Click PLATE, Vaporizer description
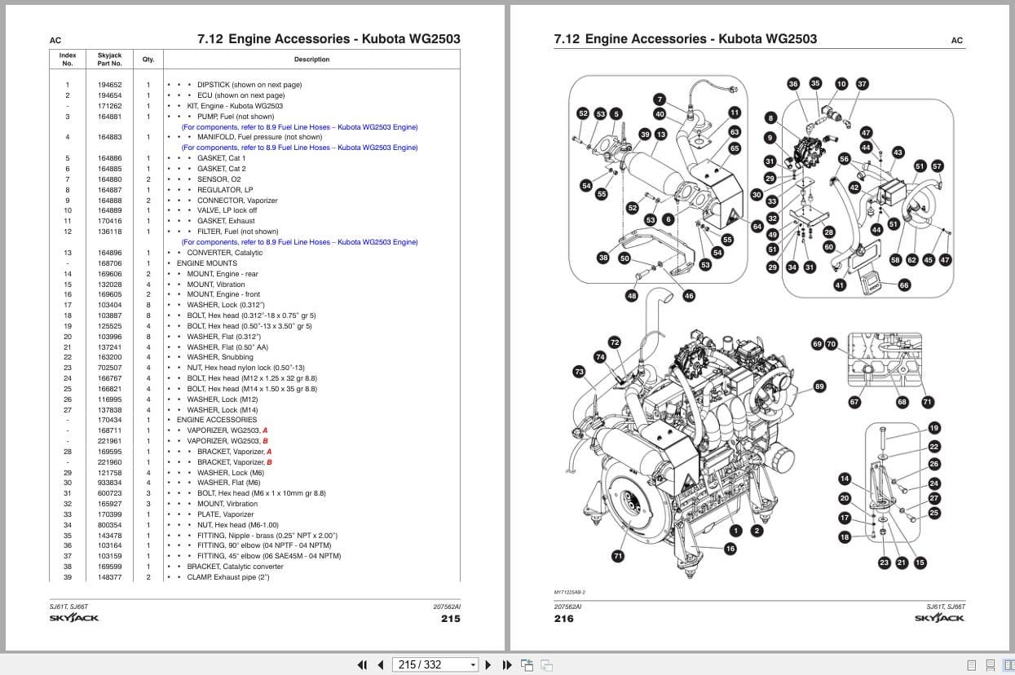This screenshot has height=675, width=1015. pos(226,514)
